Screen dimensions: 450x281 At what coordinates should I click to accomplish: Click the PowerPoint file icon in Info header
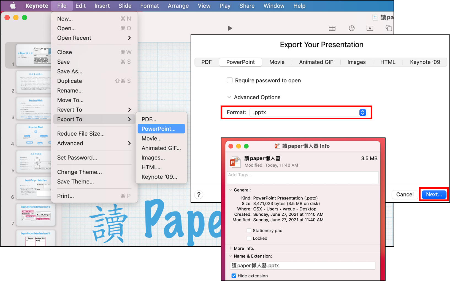(x=235, y=162)
